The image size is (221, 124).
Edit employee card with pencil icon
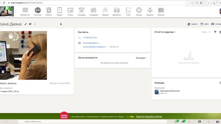[x=26, y=24]
